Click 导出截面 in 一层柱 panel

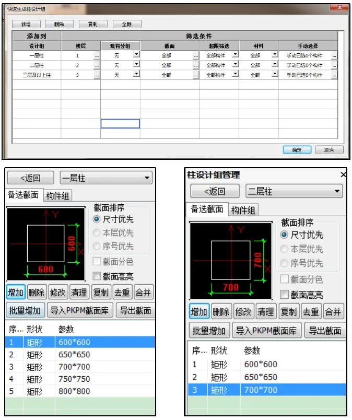(x=136, y=310)
